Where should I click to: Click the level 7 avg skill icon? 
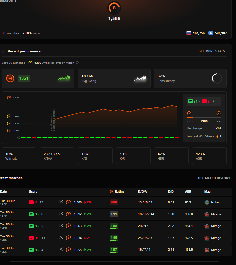coord(30,63)
